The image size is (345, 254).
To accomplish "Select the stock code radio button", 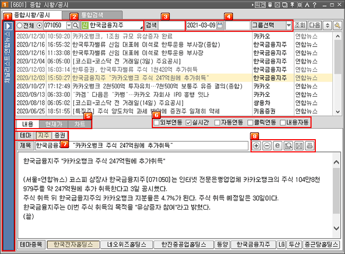I will coord(39,25).
